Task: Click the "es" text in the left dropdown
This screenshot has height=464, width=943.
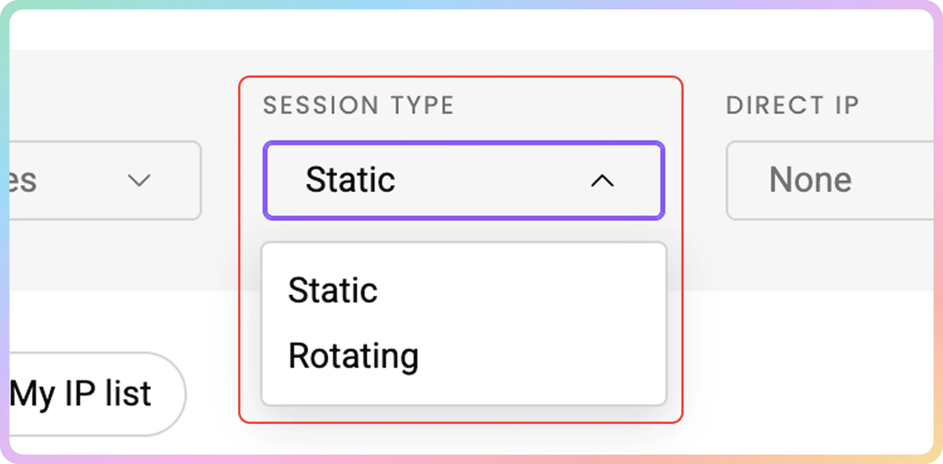Action: [x=24, y=181]
